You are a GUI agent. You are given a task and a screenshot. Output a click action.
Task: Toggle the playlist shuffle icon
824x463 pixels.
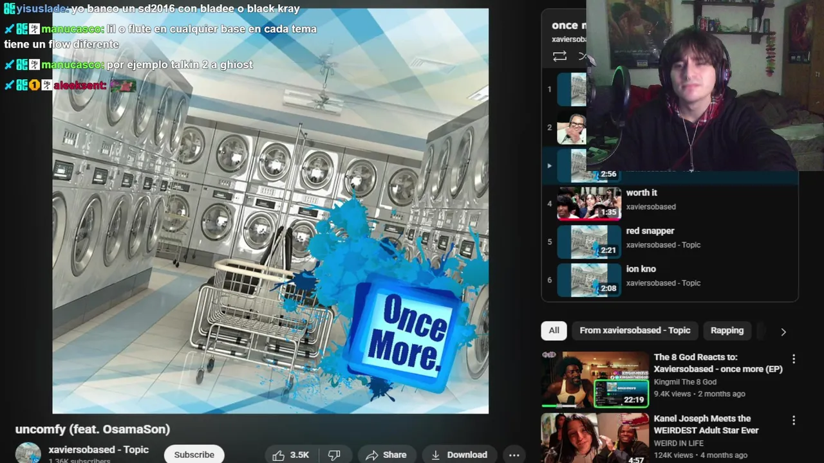pos(583,57)
